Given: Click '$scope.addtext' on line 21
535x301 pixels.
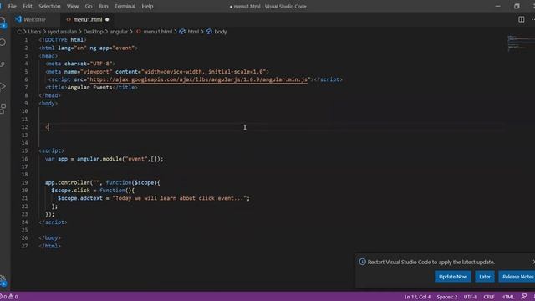Looking at the screenshot, I should [80, 198].
